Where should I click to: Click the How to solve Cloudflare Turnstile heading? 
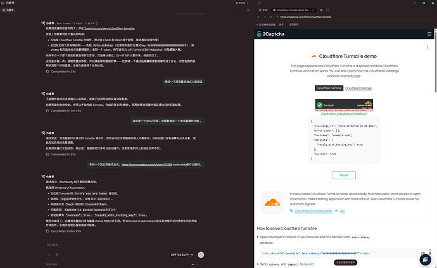pyautogui.click(x=287, y=228)
